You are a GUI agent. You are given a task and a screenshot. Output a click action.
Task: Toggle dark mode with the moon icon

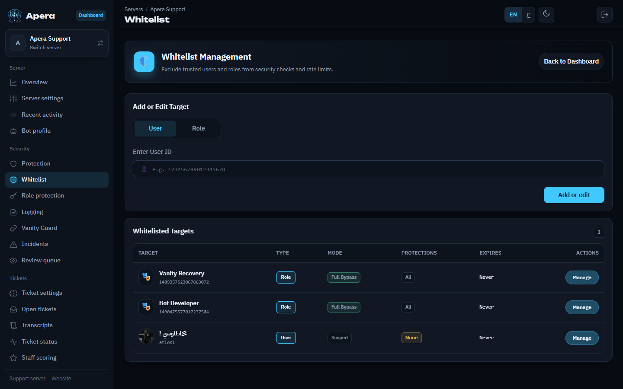coord(546,14)
